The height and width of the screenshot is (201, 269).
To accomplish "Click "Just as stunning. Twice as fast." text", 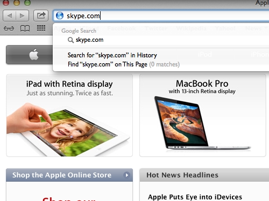I will (x=69, y=93).
